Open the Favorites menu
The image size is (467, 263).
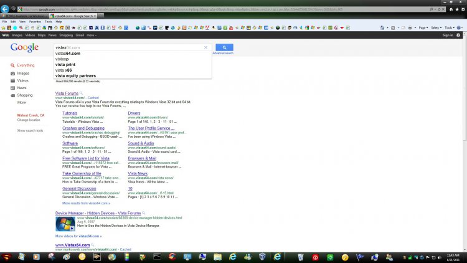pos(35,22)
